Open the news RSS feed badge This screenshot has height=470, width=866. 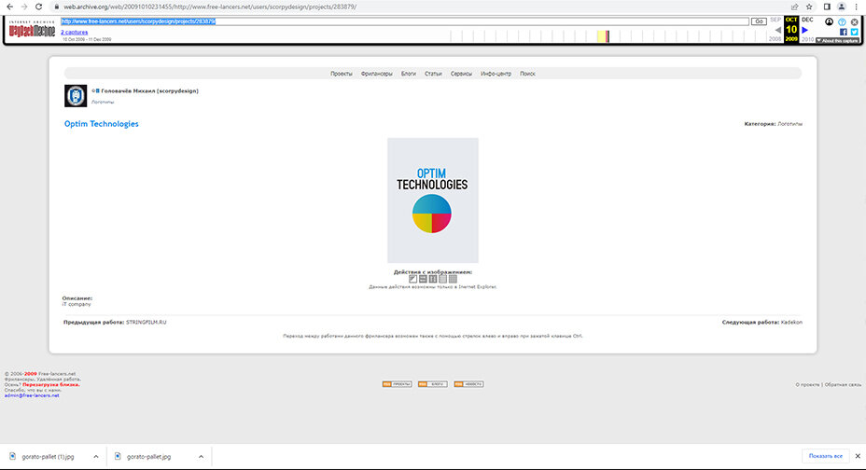pos(468,384)
